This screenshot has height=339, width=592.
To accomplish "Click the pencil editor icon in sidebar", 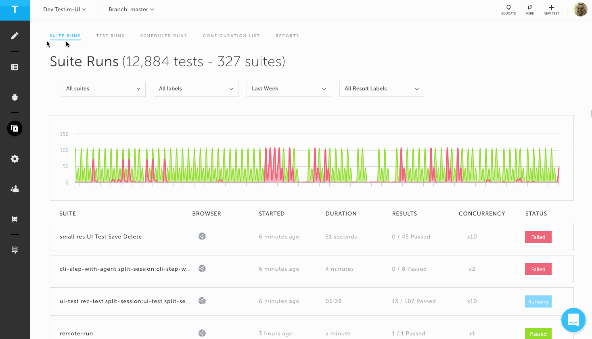I will (15, 36).
